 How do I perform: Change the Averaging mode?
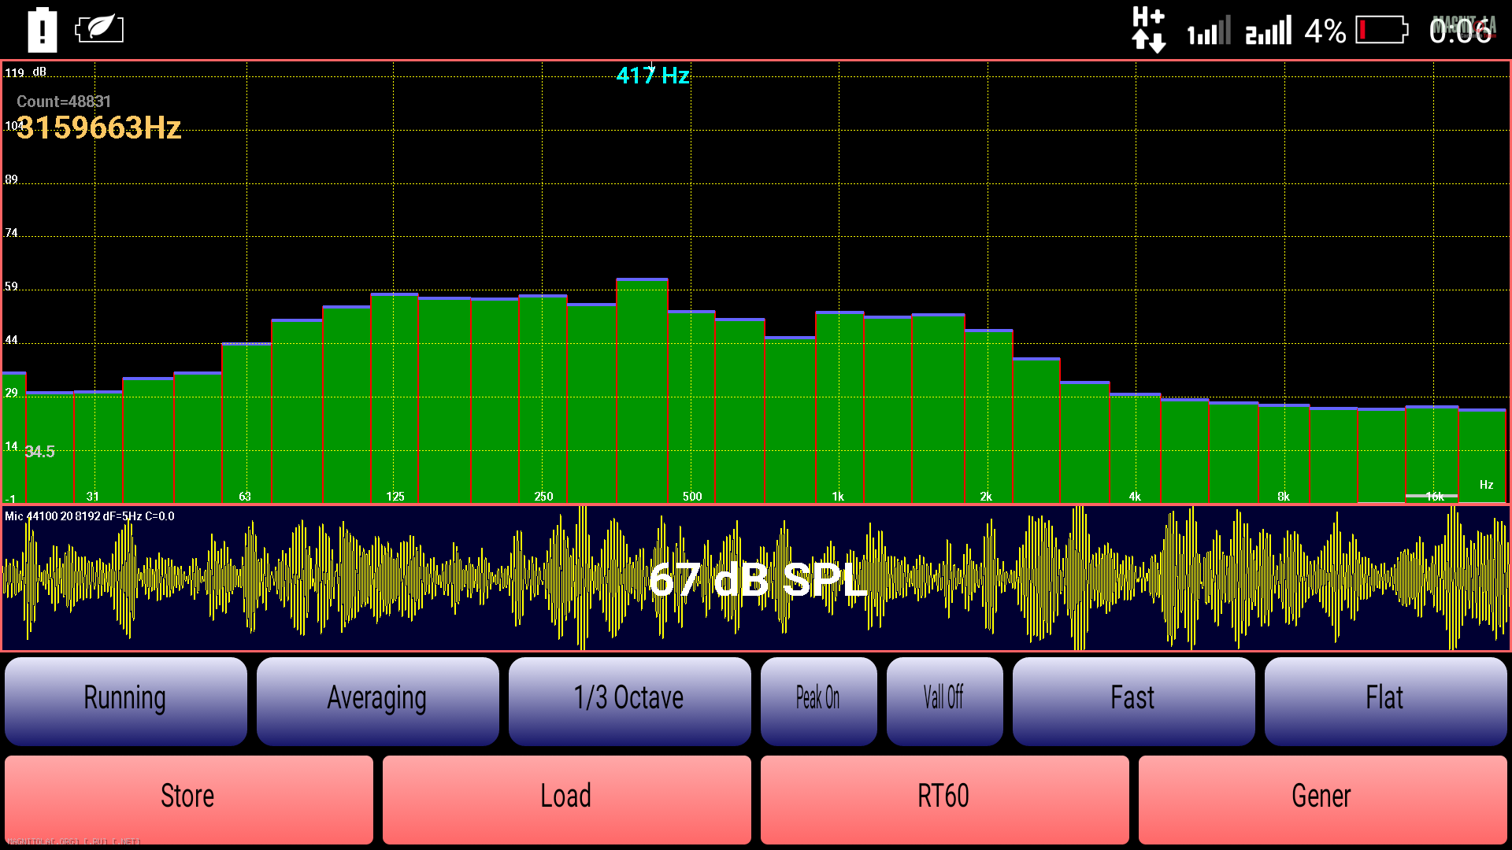377,700
